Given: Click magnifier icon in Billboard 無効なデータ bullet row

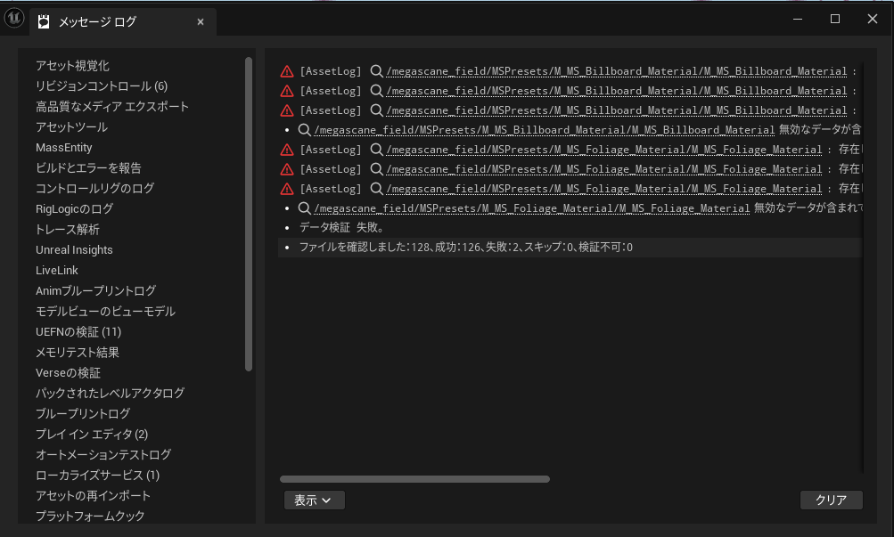Looking at the screenshot, I should (305, 130).
